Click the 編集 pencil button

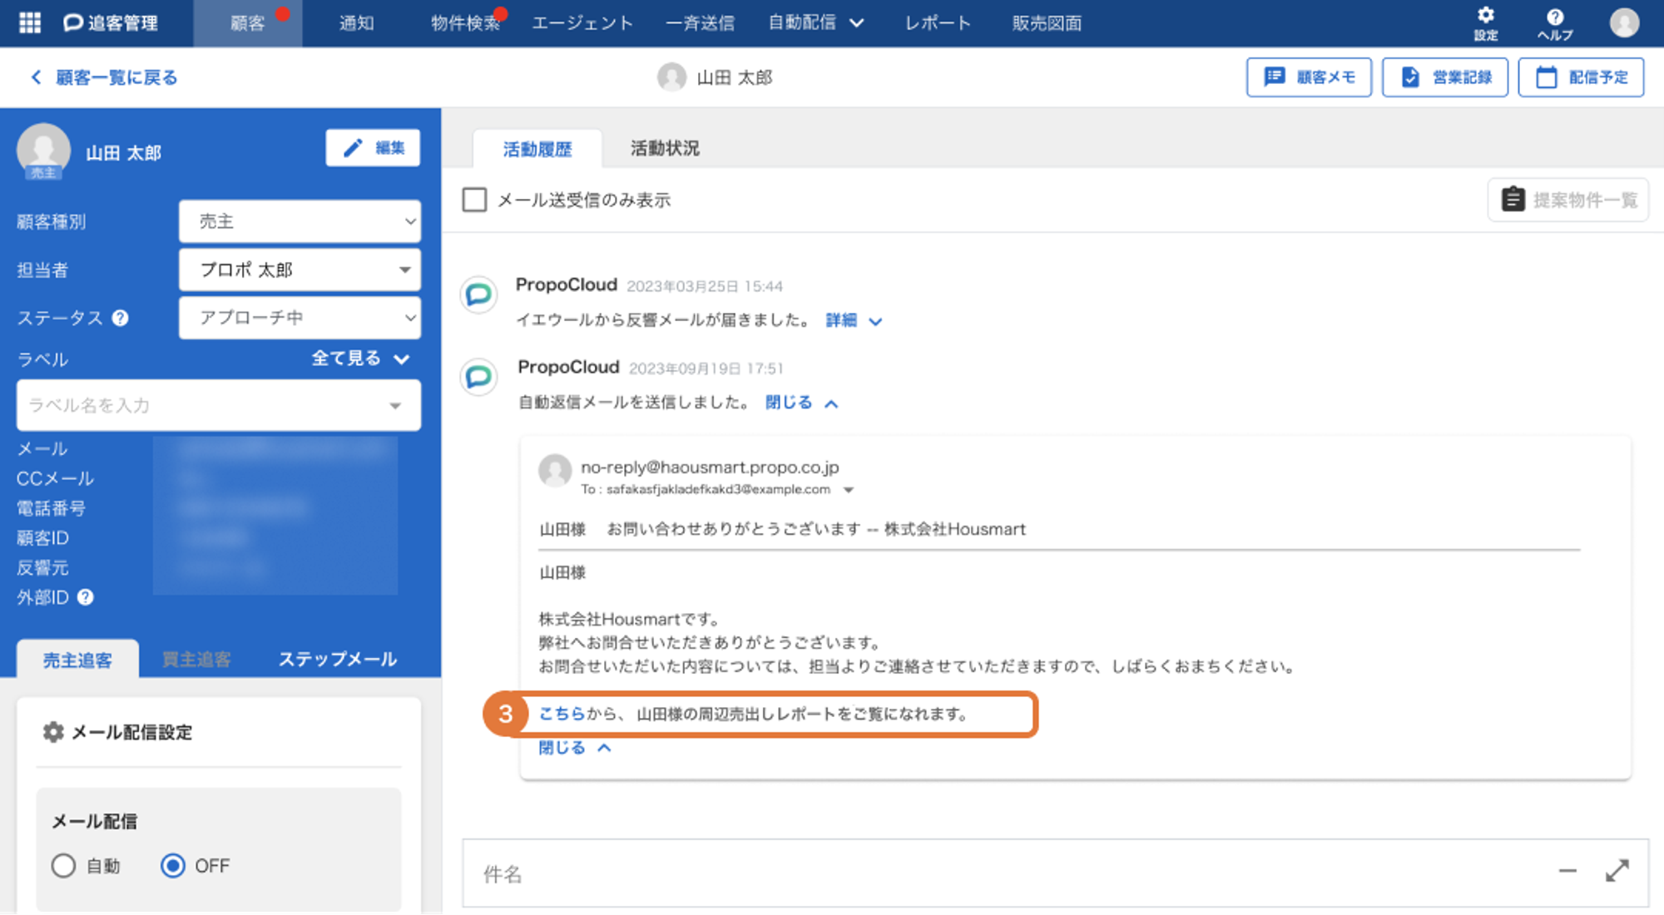click(x=373, y=148)
